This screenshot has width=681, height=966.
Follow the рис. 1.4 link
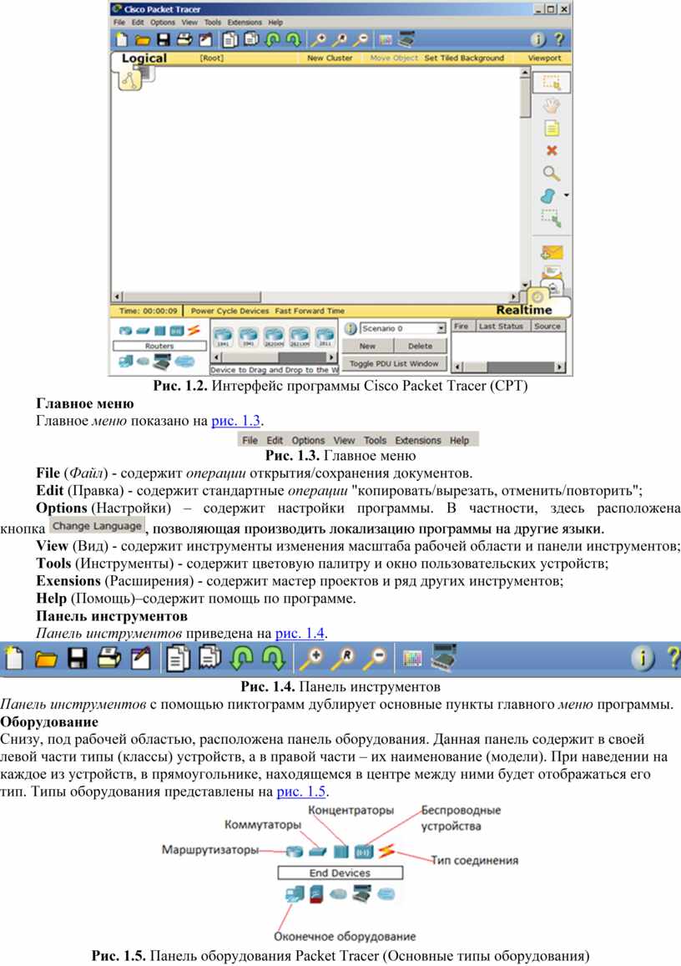pyautogui.click(x=300, y=634)
